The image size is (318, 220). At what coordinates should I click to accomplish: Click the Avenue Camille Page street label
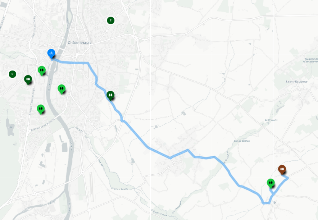[32, 102]
